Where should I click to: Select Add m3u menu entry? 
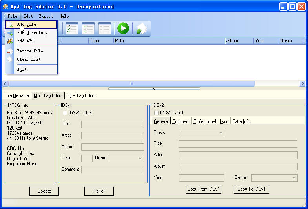click(x=31, y=41)
